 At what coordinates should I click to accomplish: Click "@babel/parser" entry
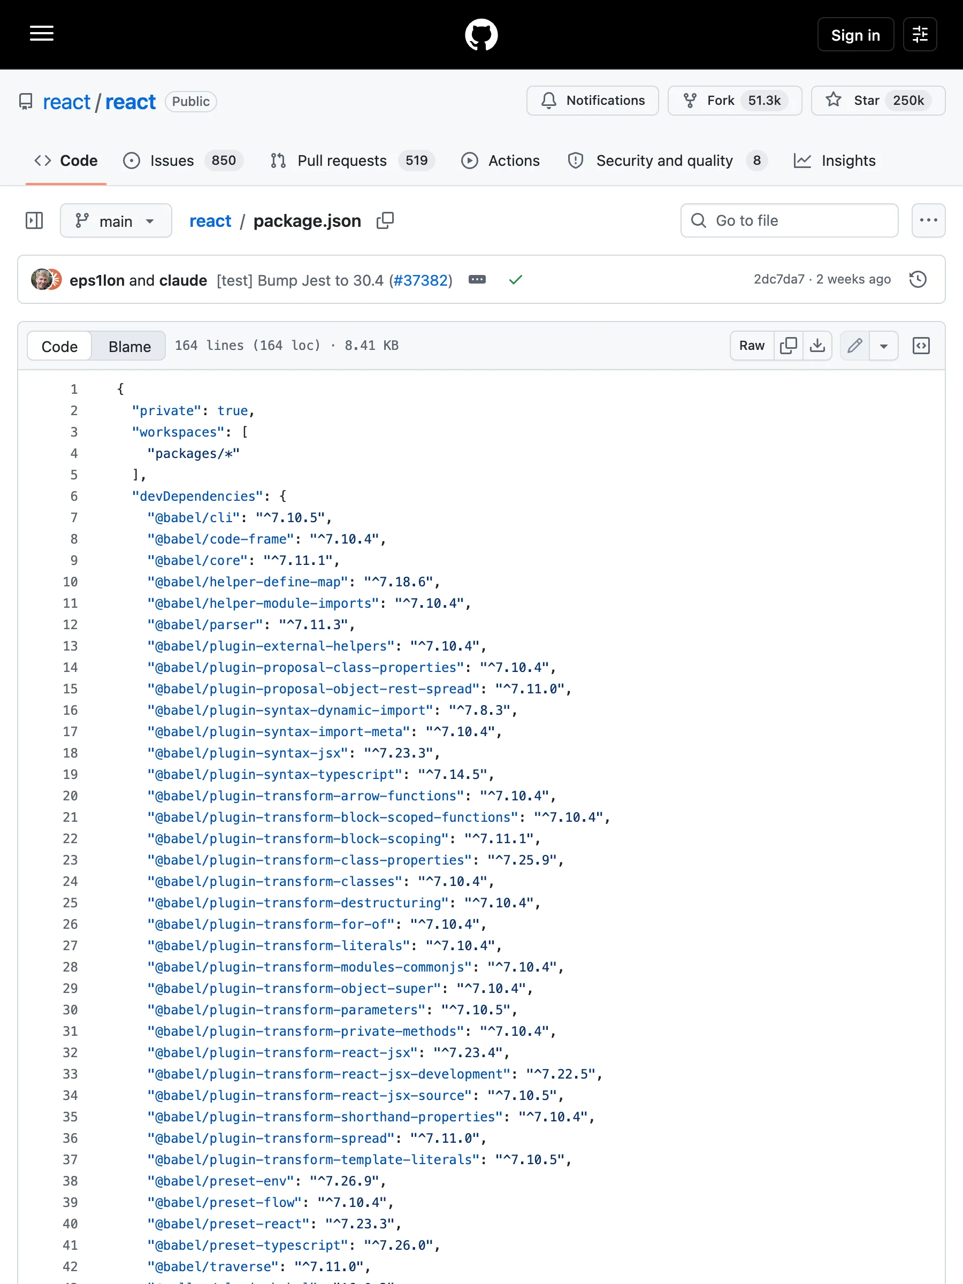pos(251,625)
